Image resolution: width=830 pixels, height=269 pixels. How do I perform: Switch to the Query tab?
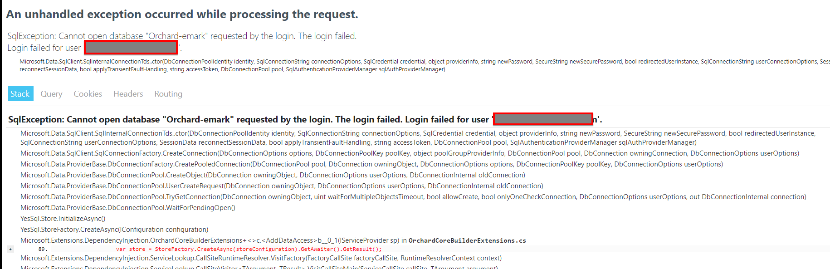click(51, 93)
